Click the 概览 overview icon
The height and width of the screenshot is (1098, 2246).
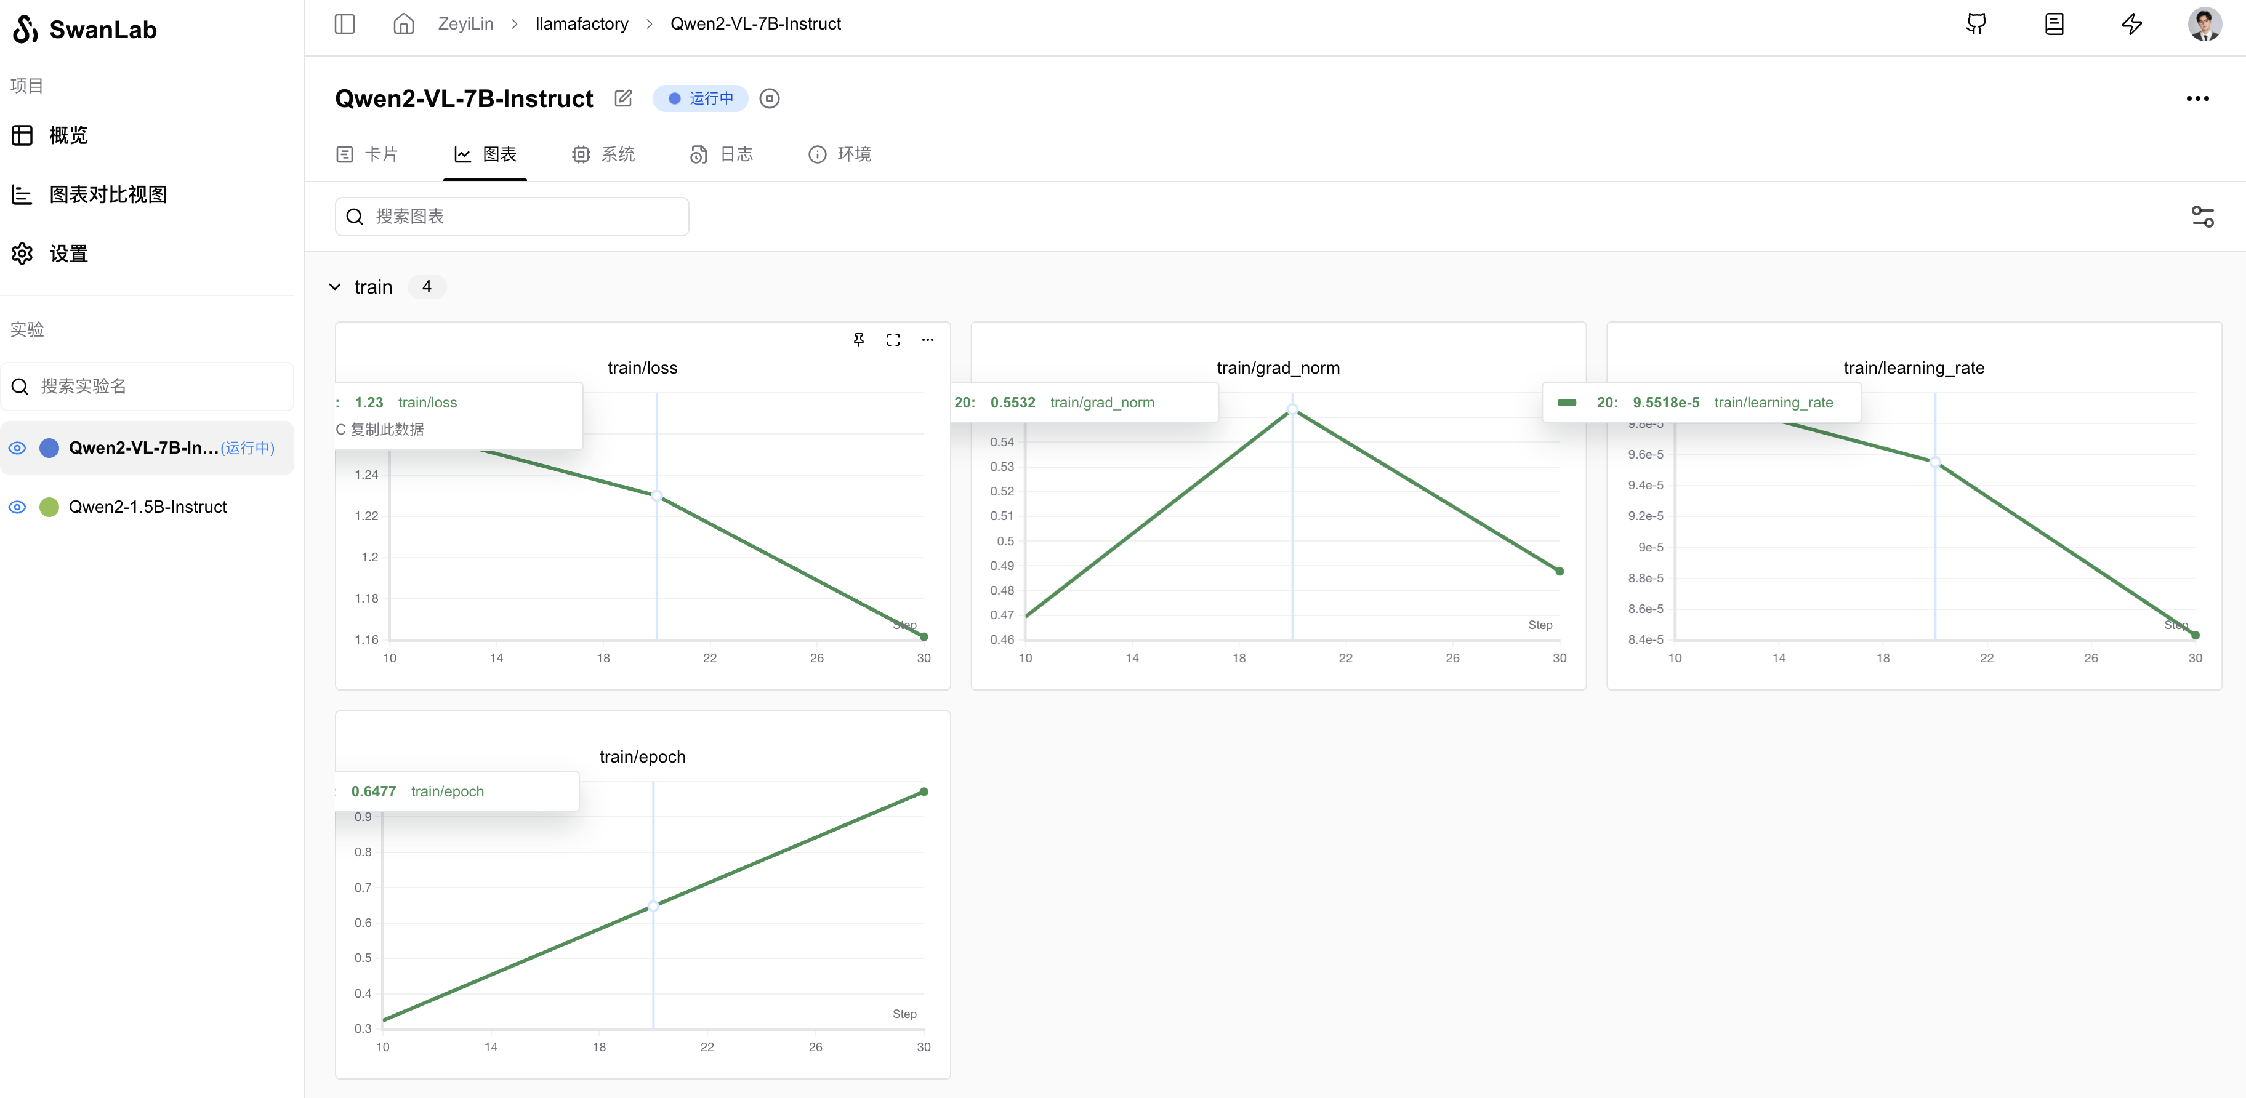coord(22,135)
